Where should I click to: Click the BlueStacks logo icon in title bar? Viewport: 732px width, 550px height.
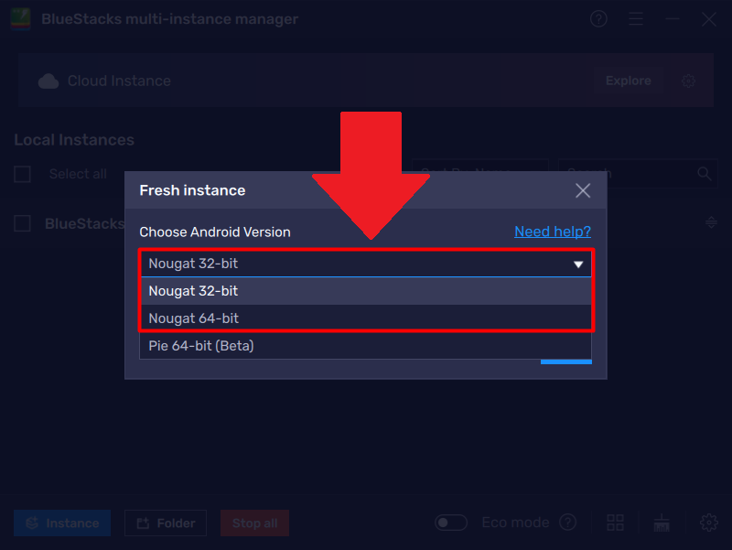pyautogui.click(x=20, y=18)
